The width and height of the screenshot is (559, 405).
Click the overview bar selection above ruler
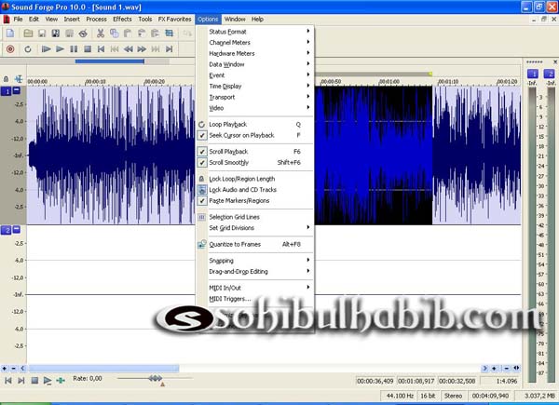point(110,61)
